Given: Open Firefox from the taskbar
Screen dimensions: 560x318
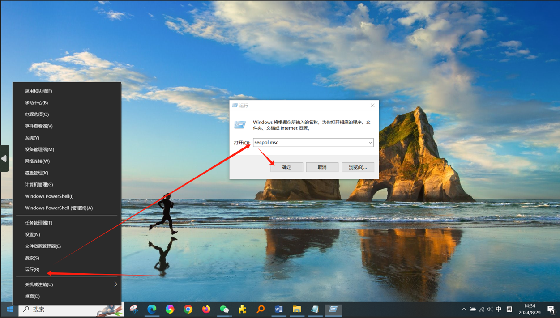Looking at the screenshot, I should 206,309.
